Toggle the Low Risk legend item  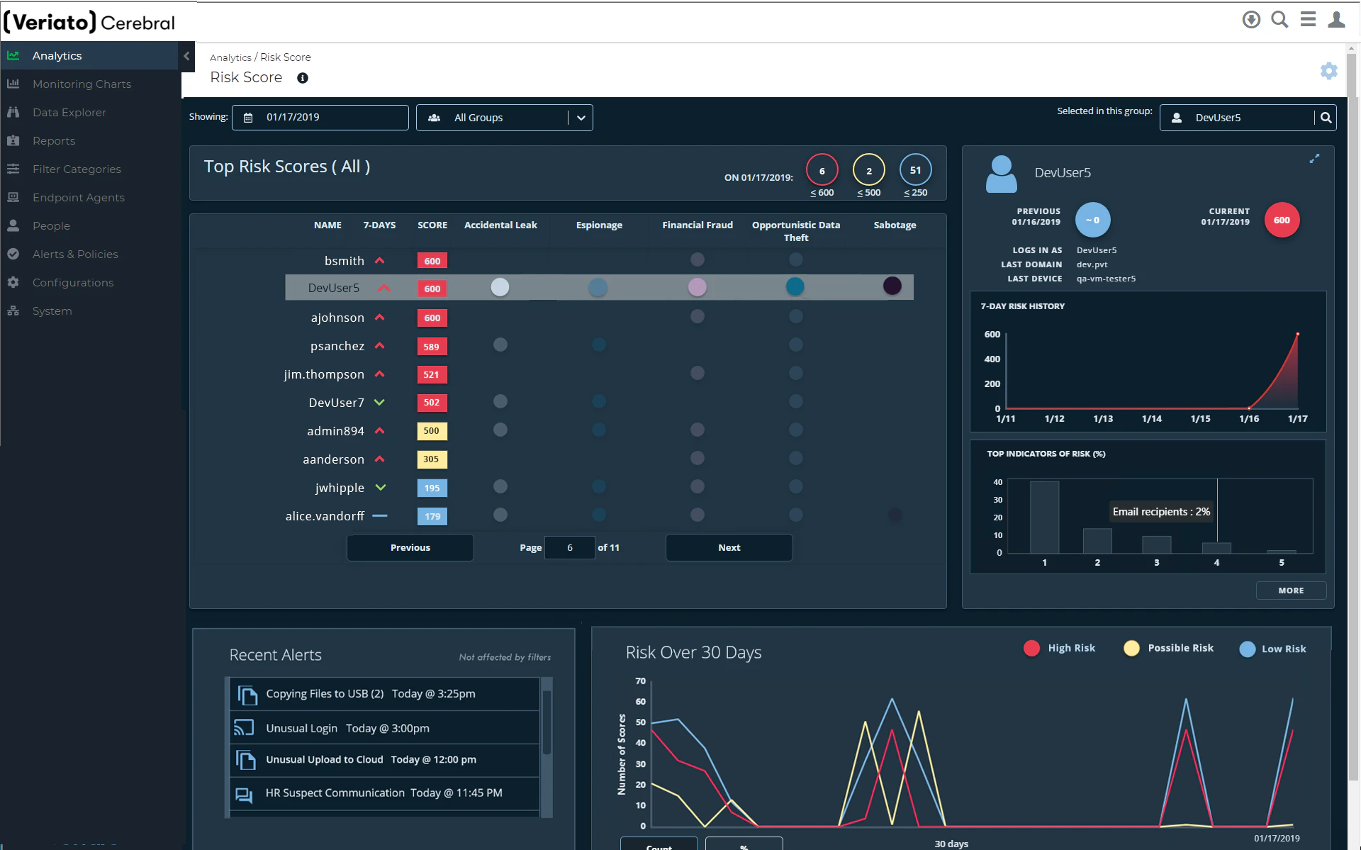click(1273, 649)
